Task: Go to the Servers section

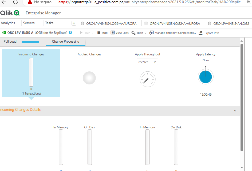Action: point(29,23)
